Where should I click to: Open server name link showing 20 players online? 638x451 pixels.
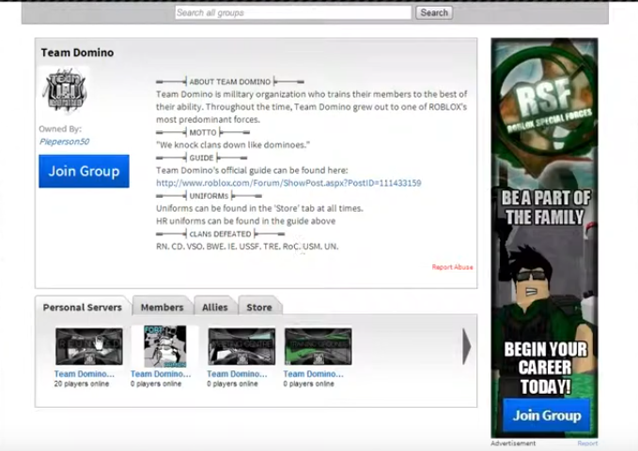tap(84, 373)
